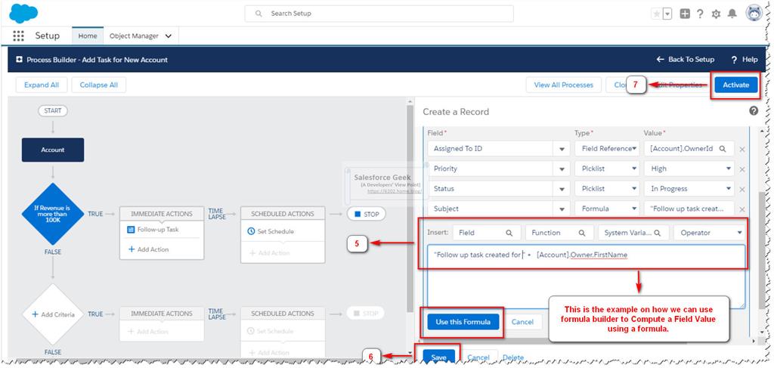The image size is (774, 368).
Task: Activate the process
Action: (736, 85)
